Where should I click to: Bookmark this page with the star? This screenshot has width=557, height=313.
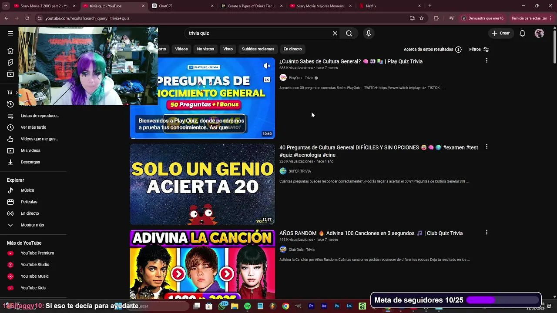pos(421,18)
